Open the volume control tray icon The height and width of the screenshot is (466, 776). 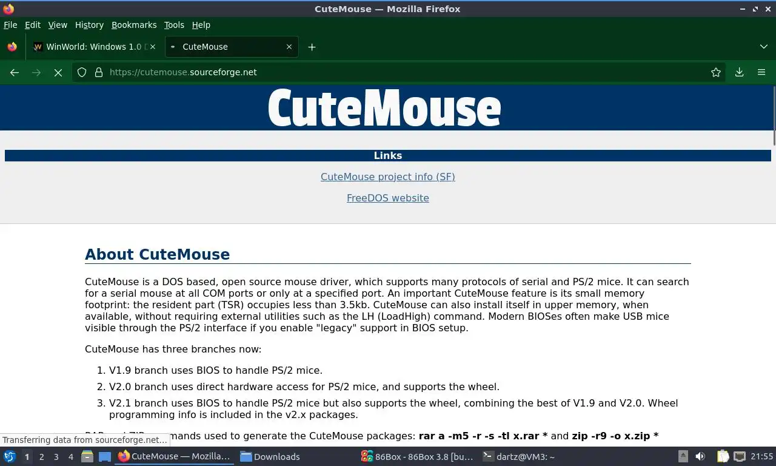tap(700, 456)
